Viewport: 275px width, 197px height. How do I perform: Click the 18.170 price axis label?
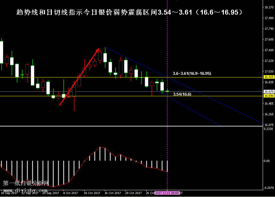tap(269, 7)
